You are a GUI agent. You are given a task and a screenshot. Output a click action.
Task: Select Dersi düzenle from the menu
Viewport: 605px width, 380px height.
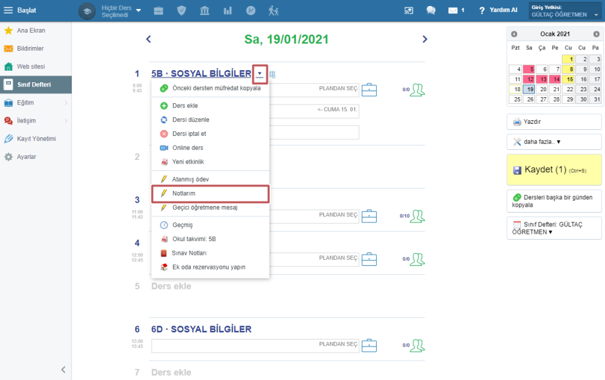[x=211, y=120]
